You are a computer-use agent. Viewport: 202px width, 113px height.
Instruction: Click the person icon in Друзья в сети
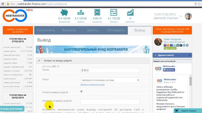pos(156,55)
